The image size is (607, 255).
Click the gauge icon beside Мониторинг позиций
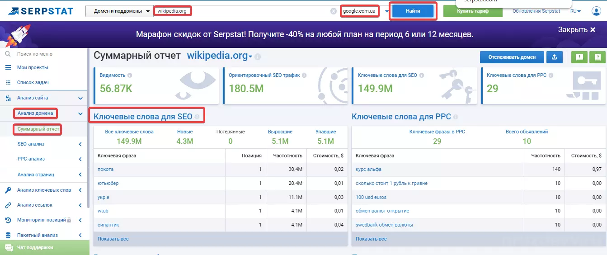[8, 220]
